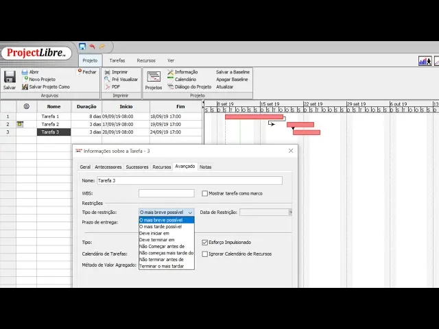The width and height of the screenshot is (439, 329).
Task: Click the Tarefa 2 Gantt bar
Action: (300, 125)
